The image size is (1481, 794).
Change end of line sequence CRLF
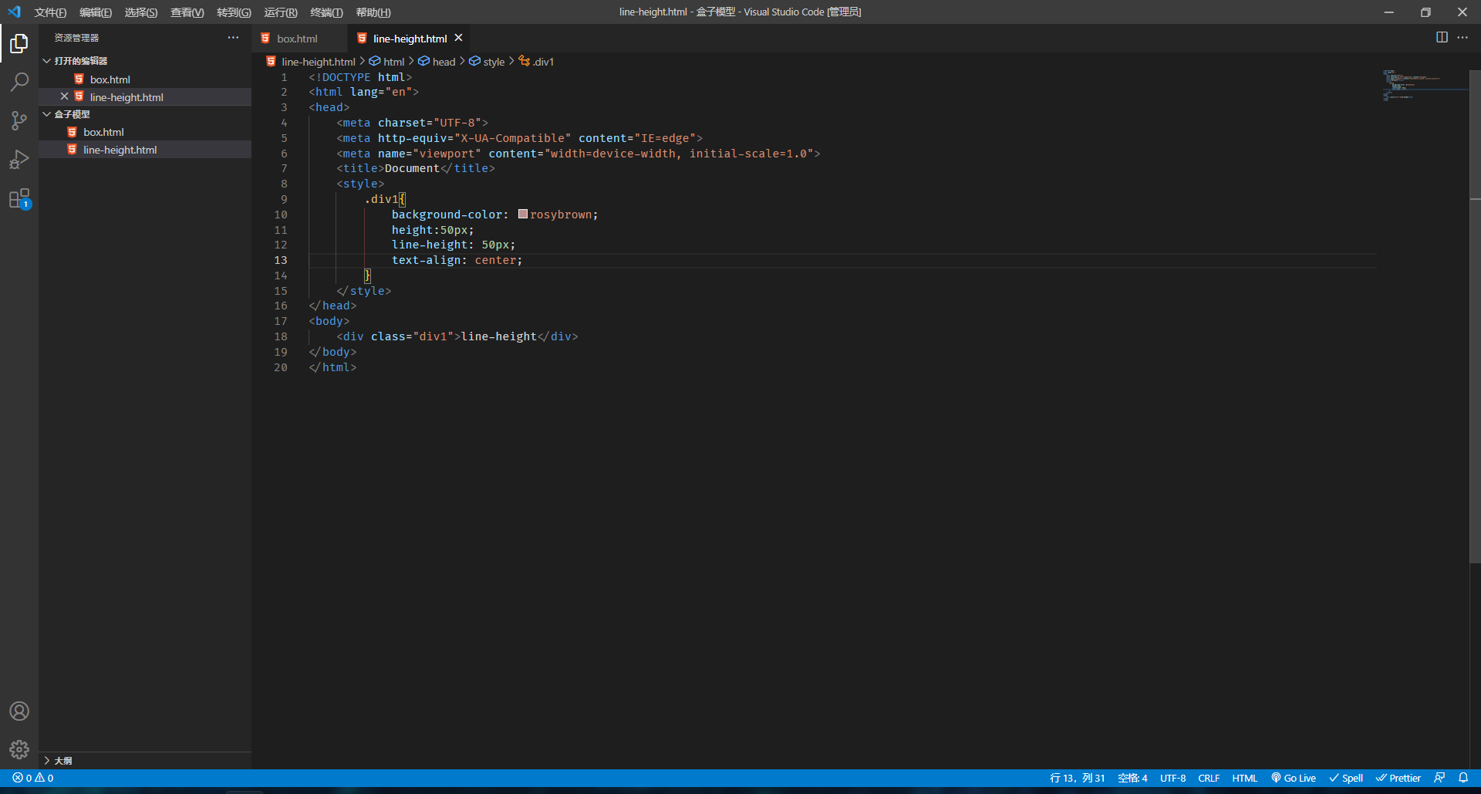1209,778
